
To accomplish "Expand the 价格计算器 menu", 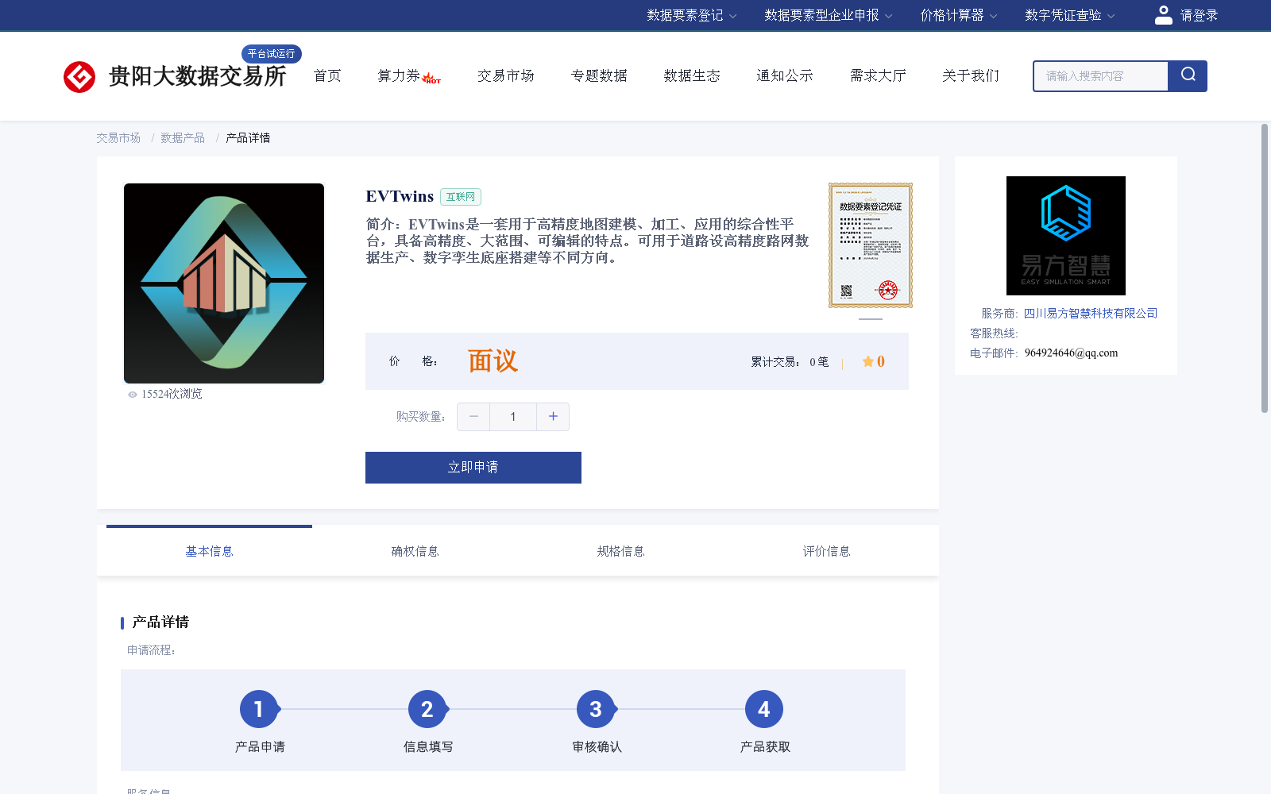I will pyautogui.click(x=958, y=15).
